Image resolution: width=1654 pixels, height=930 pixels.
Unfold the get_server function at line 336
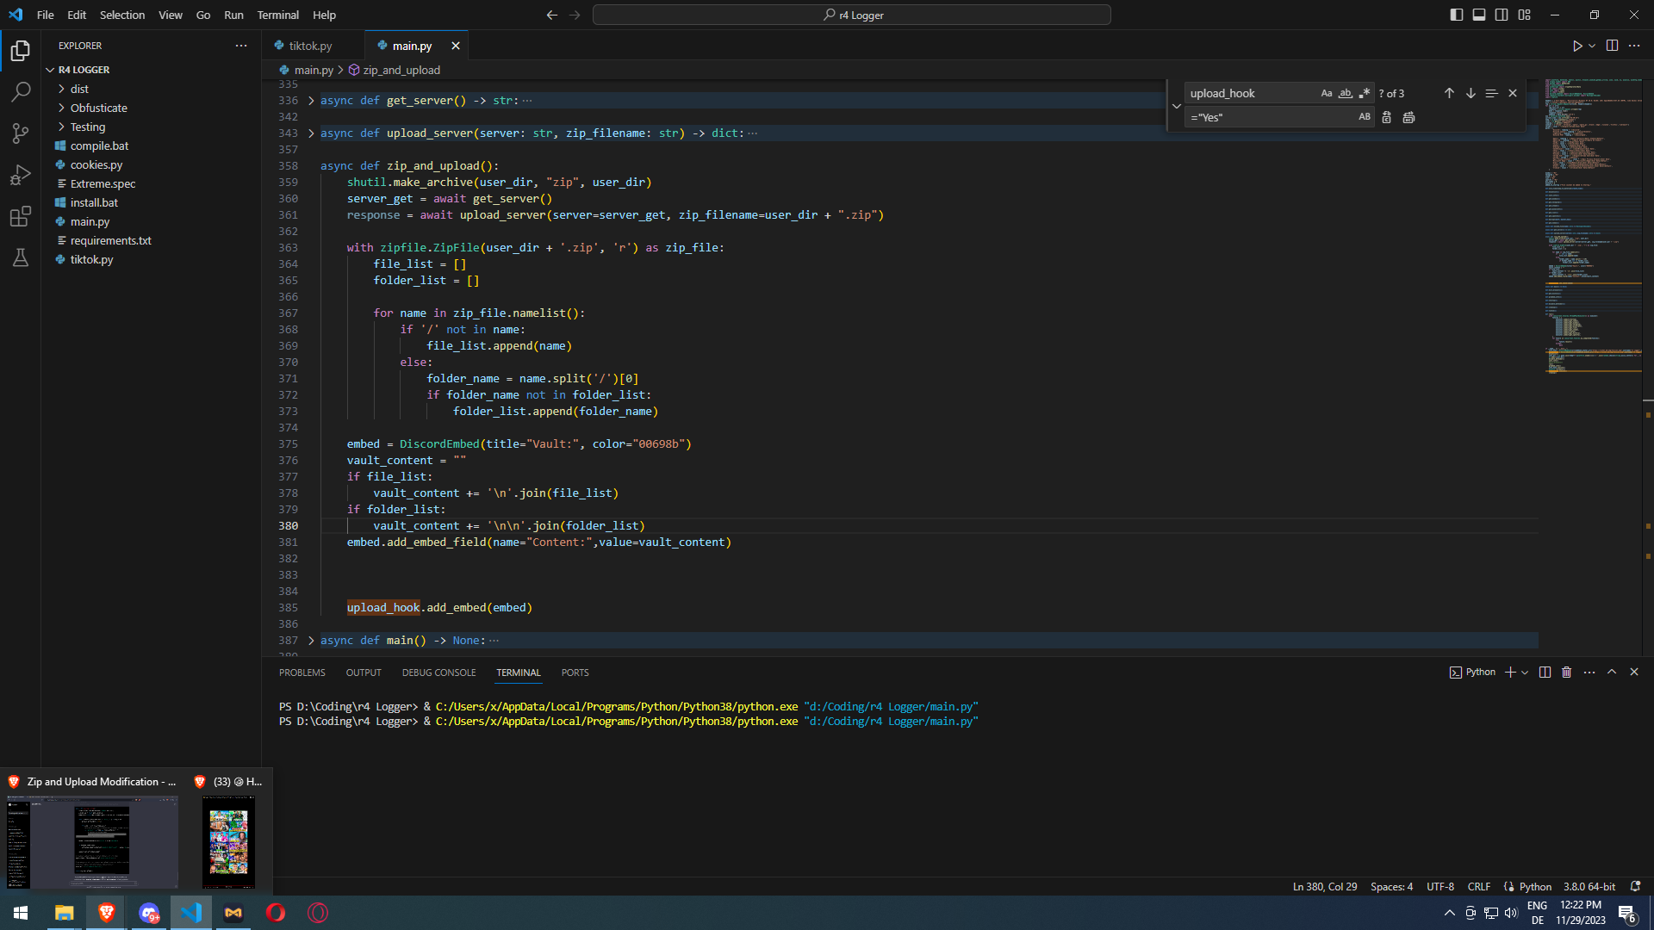point(311,101)
